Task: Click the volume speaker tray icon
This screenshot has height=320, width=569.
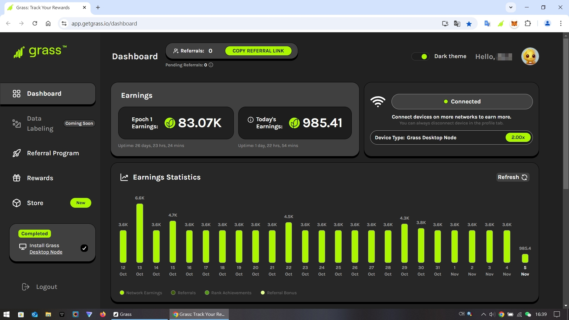Action: tap(492, 314)
